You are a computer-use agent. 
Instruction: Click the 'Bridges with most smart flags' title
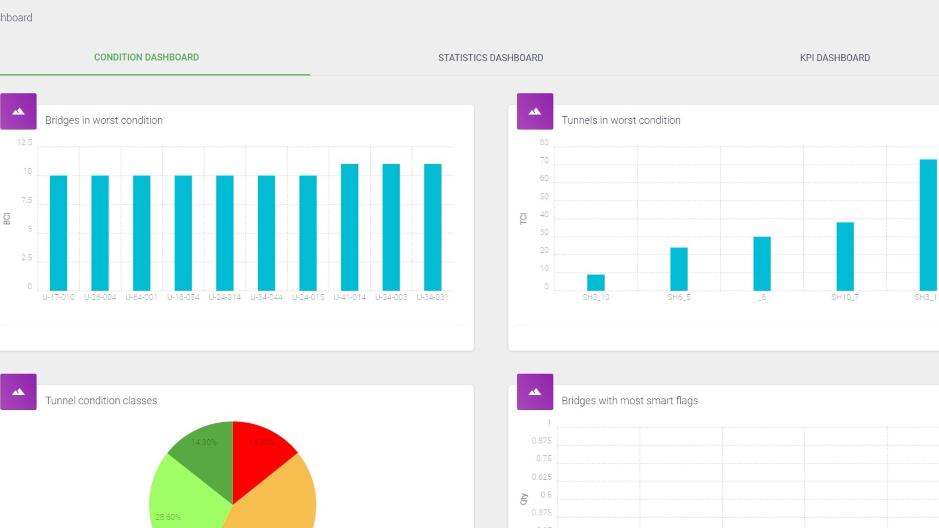coord(630,401)
